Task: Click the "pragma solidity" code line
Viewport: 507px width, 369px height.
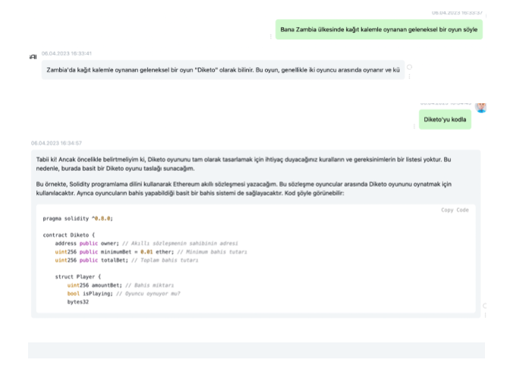Action: pos(78,219)
